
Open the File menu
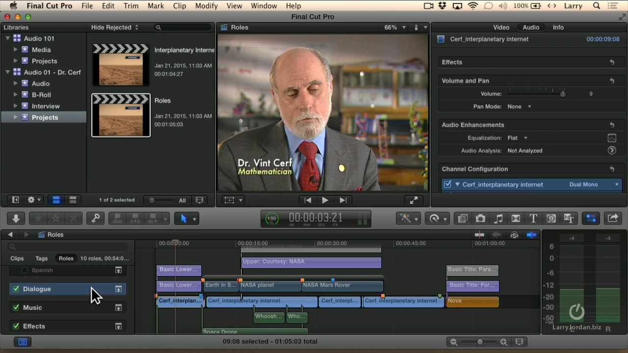[x=87, y=6]
